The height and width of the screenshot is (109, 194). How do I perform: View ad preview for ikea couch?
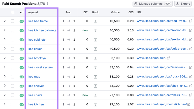(x=21, y=49)
